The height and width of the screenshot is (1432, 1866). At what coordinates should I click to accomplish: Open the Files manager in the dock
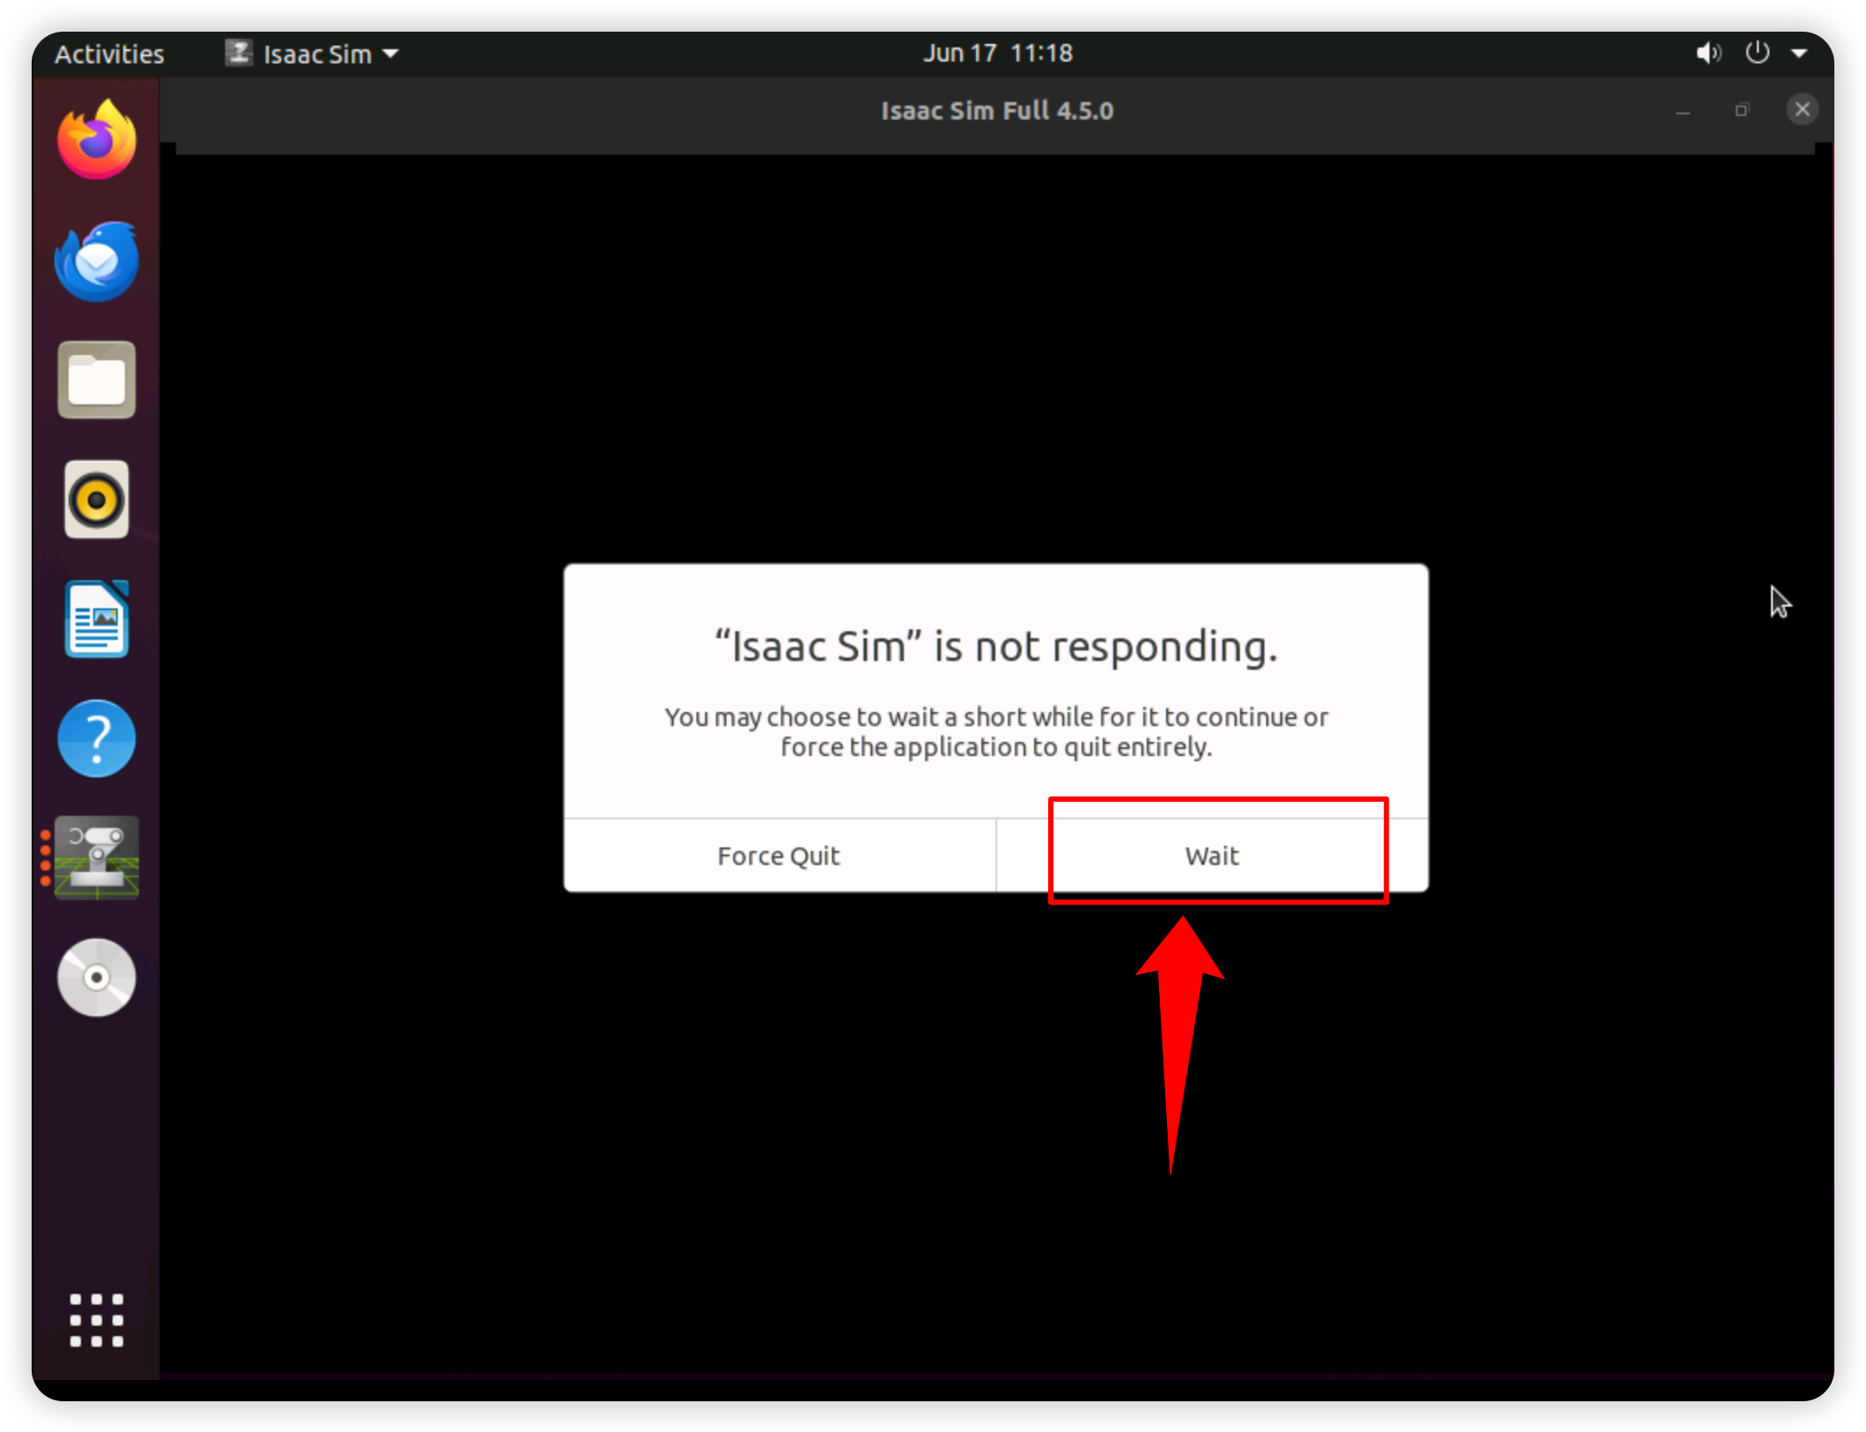click(97, 380)
